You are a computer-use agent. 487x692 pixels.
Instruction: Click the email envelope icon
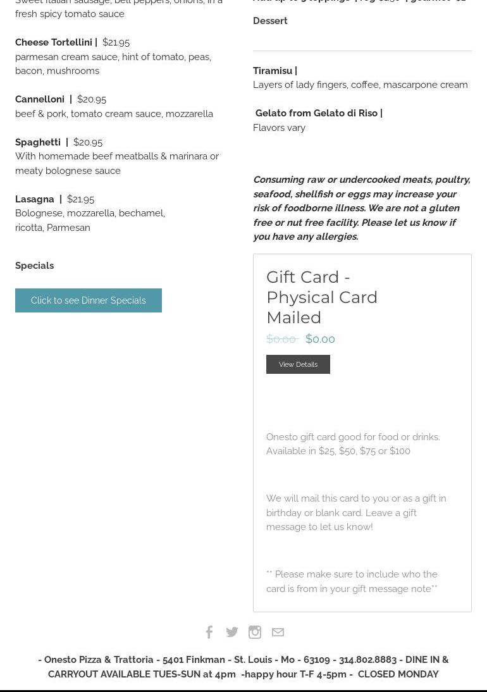pos(278,632)
